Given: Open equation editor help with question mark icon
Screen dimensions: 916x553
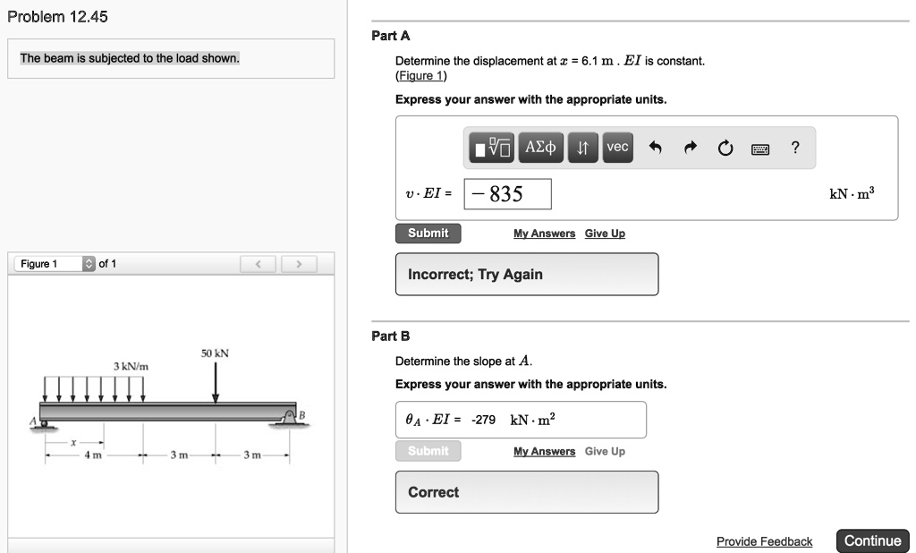Looking at the screenshot, I should click(795, 148).
